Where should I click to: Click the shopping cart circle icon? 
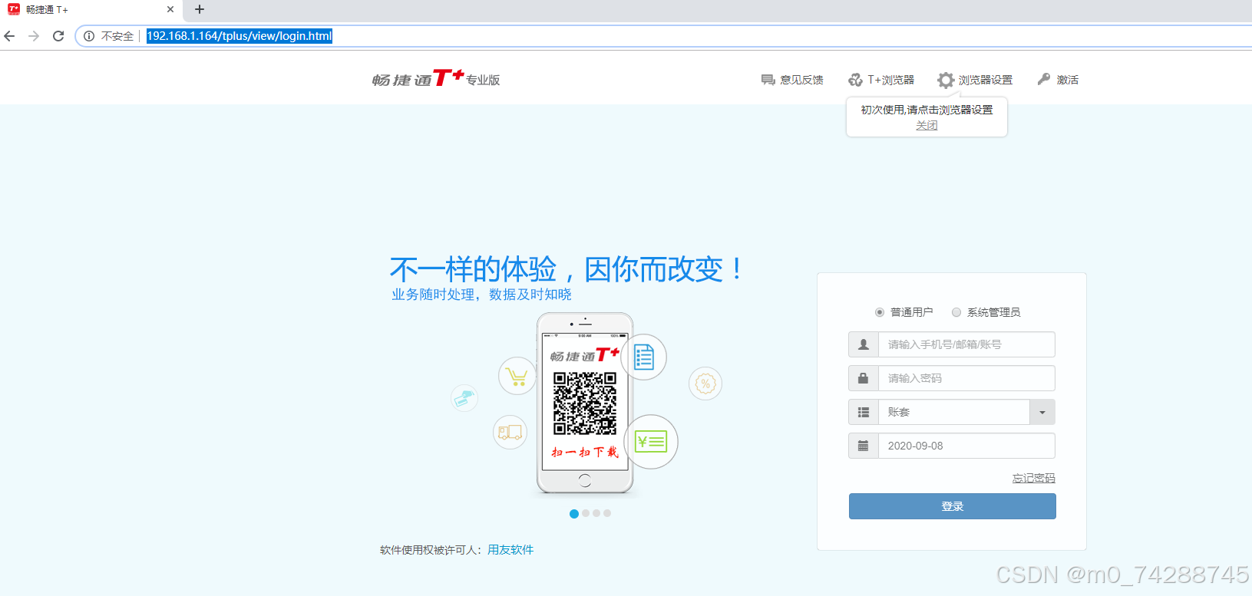[517, 376]
